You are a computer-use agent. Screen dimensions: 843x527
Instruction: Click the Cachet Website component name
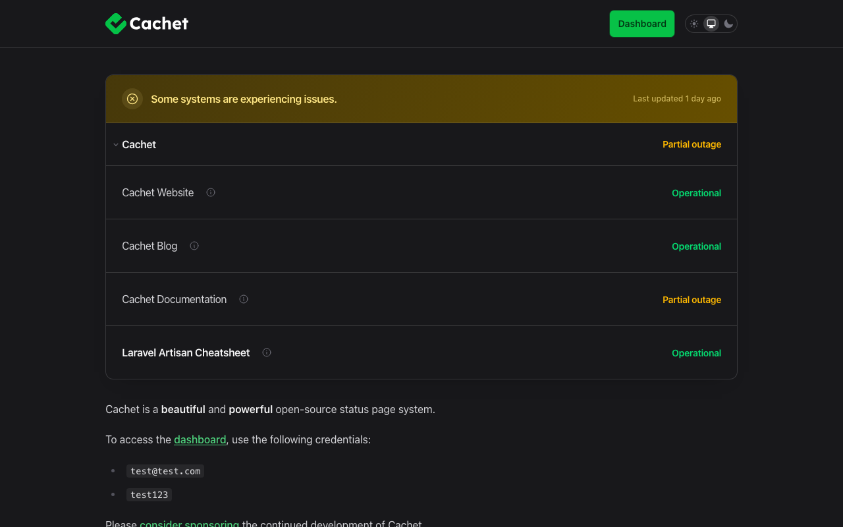pos(158,192)
